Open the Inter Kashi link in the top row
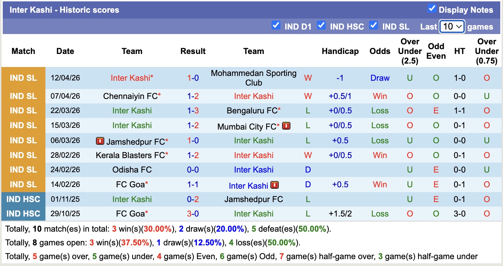The height and width of the screenshot is (266, 503). (x=131, y=78)
